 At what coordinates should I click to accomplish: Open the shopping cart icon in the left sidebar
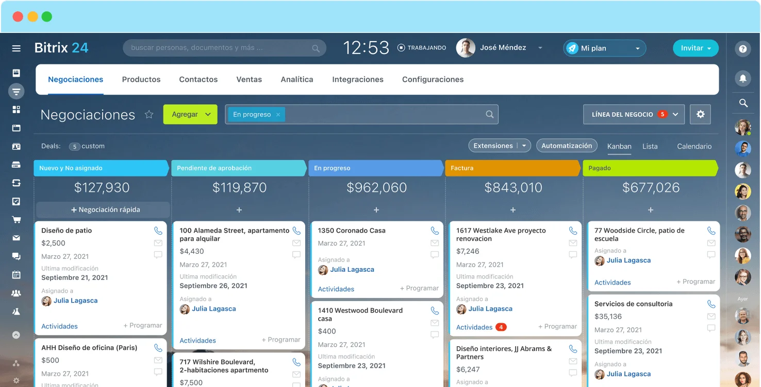[x=16, y=220]
